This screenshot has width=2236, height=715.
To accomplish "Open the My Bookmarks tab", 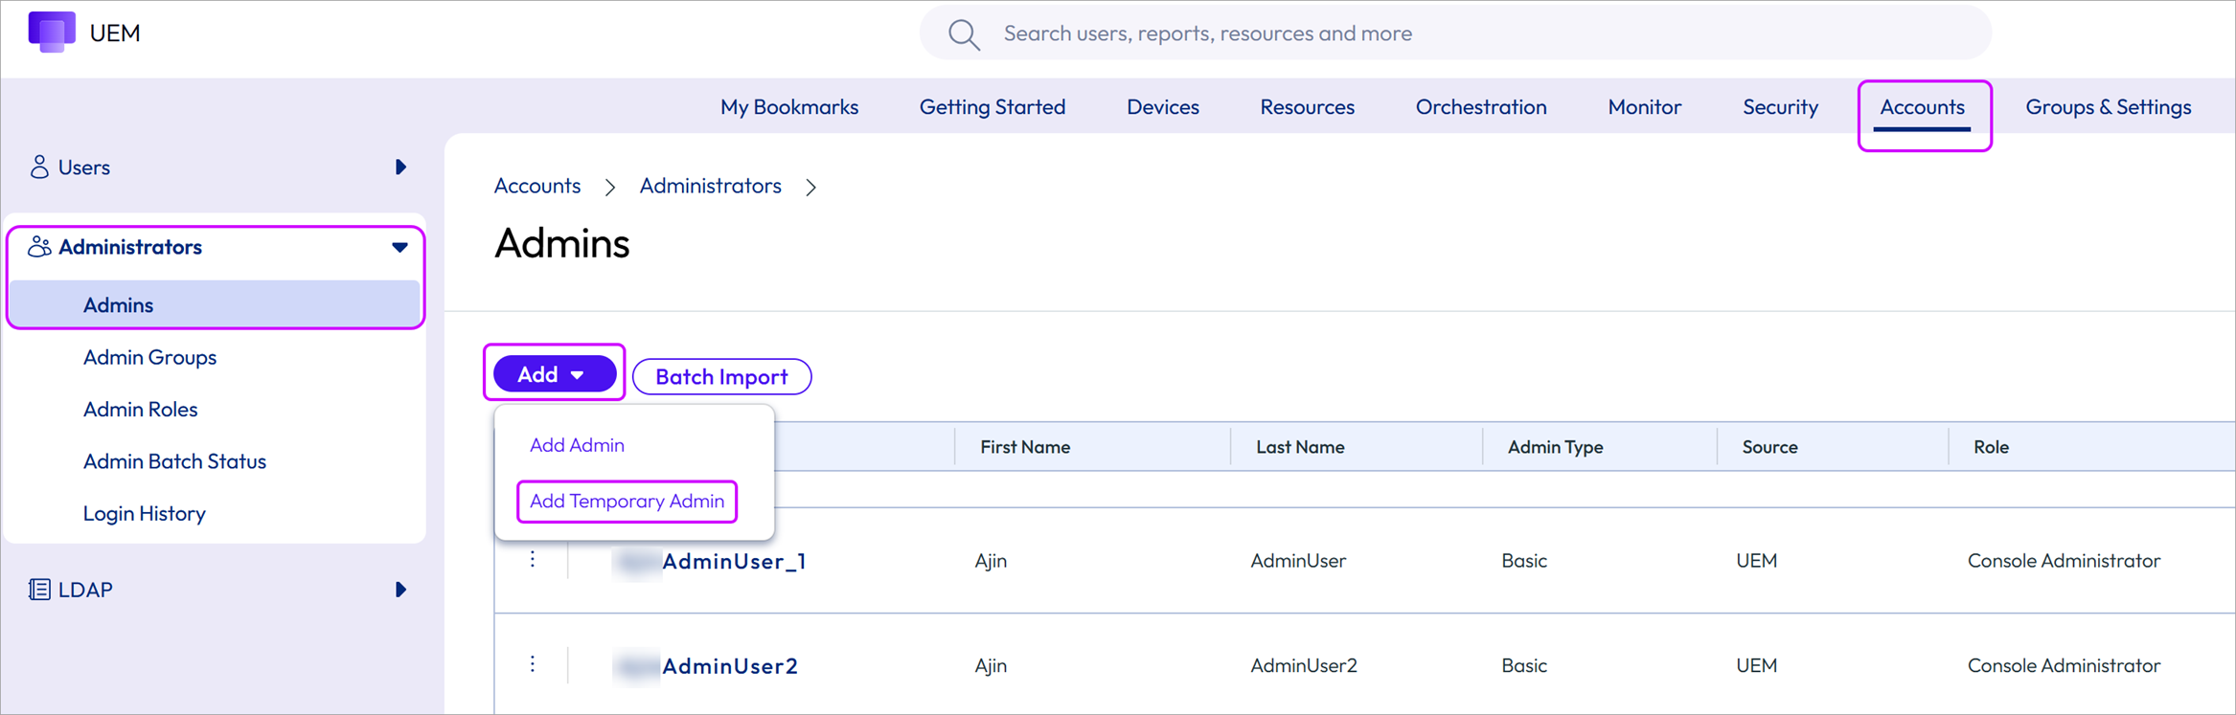I will (x=789, y=107).
